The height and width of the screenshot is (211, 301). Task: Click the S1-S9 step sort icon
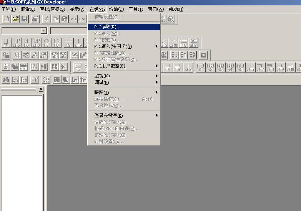coord(35,66)
